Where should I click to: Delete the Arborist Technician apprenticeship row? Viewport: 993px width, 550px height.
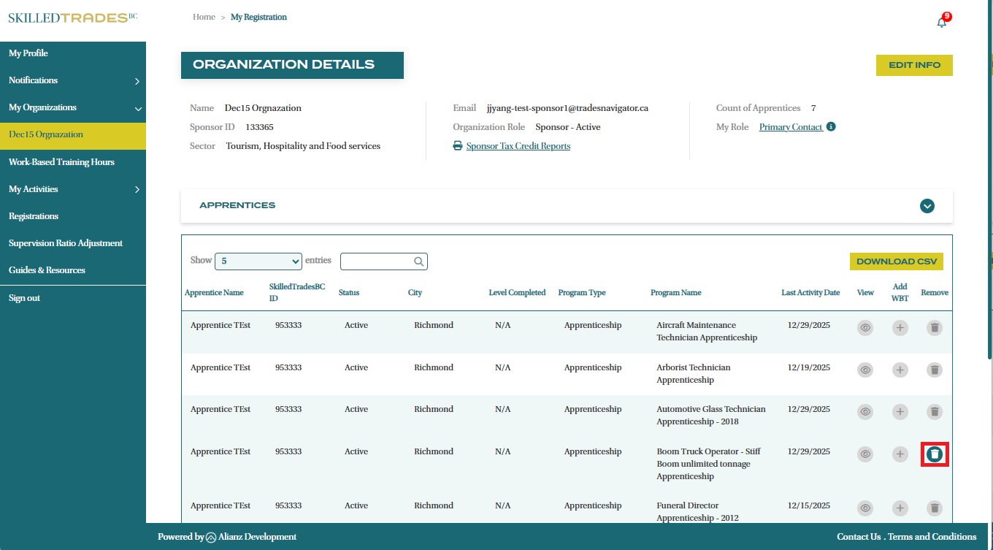[935, 370]
